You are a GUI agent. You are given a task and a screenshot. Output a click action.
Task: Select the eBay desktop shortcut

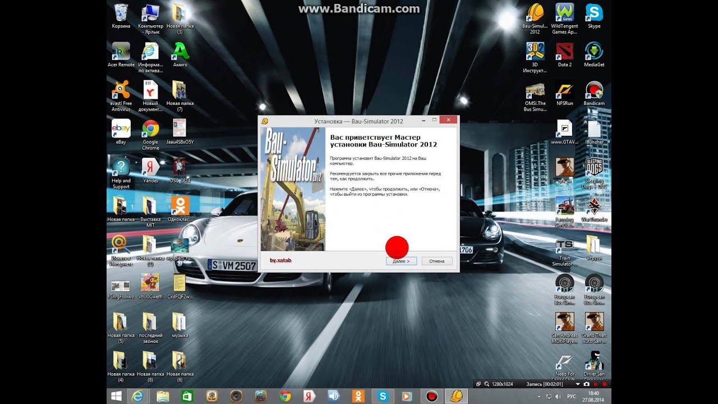[x=121, y=132]
